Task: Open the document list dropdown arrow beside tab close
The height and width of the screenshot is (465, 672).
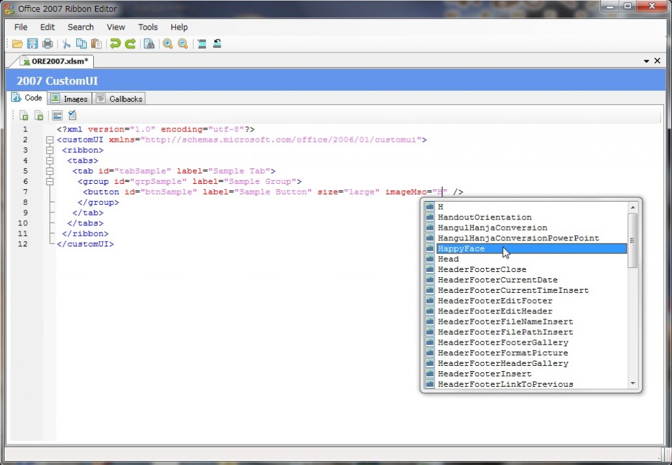Action: [x=647, y=61]
